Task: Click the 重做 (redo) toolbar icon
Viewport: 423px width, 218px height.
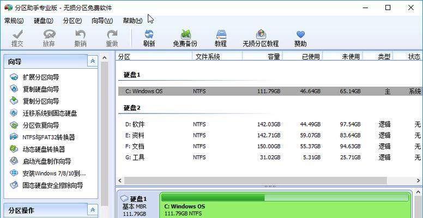Action: coord(112,34)
